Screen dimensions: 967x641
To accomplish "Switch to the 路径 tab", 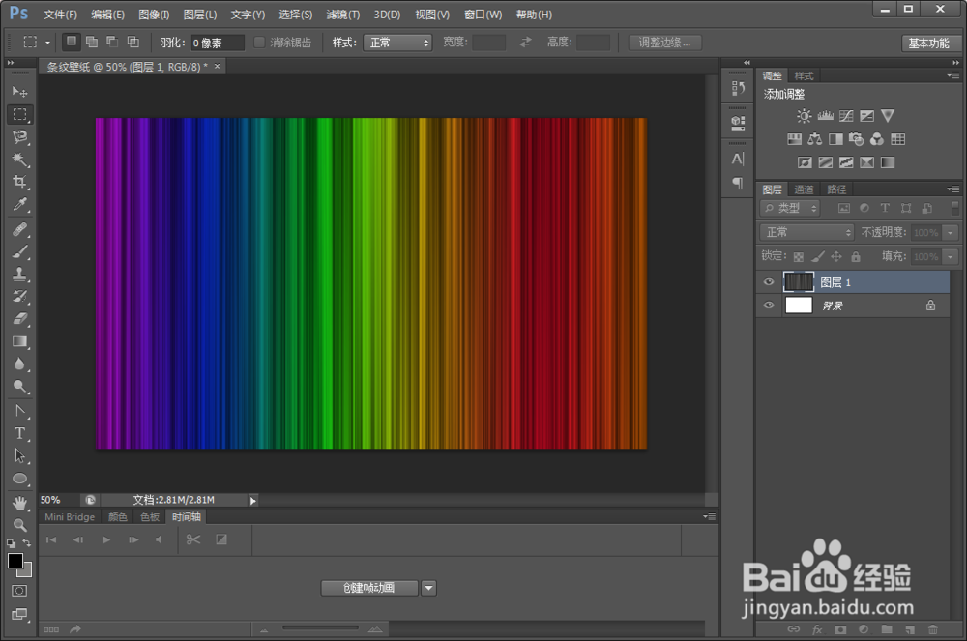I will pos(836,189).
